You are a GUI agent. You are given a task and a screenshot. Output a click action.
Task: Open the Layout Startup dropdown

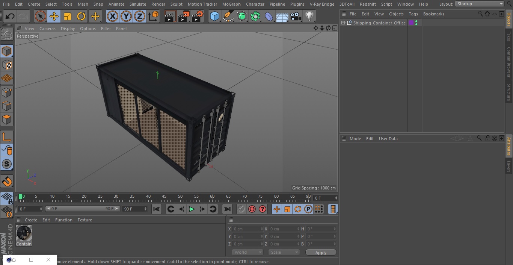coord(480,4)
